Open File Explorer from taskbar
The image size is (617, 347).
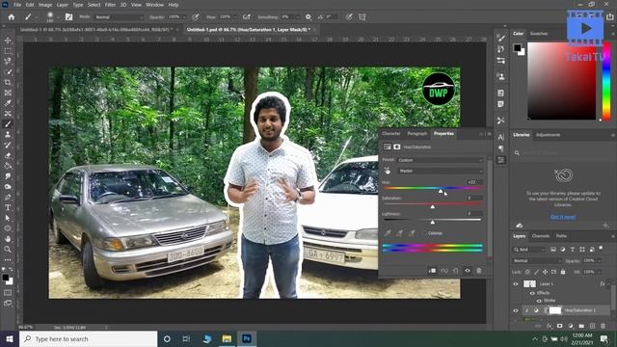[x=227, y=338]
